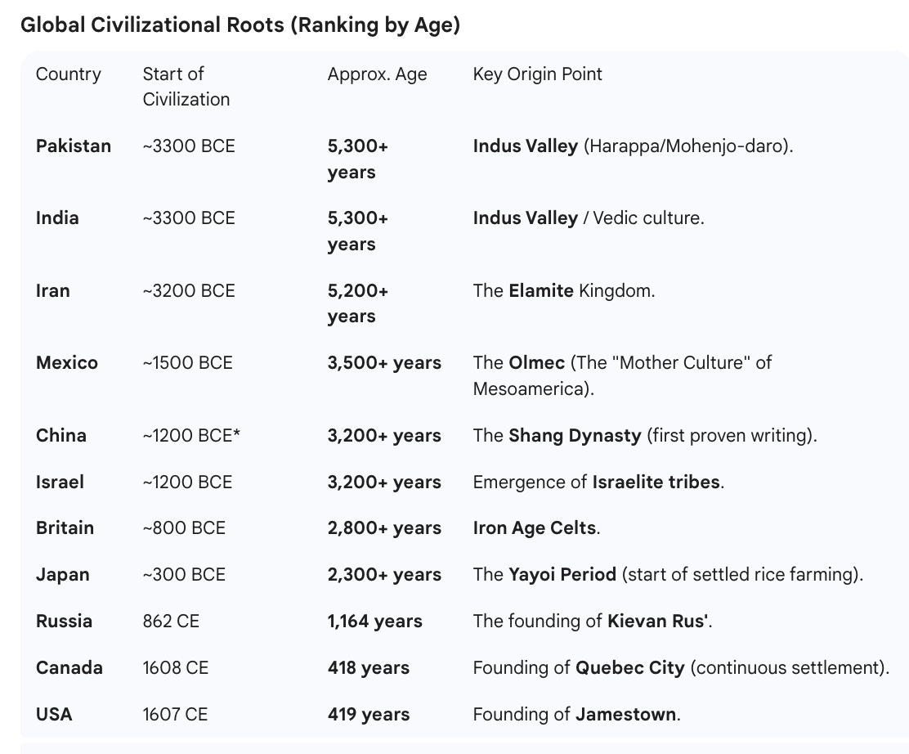909x754 pixels.
Task: Click the 'Approx. Age' column header
Action: [378, 74]
